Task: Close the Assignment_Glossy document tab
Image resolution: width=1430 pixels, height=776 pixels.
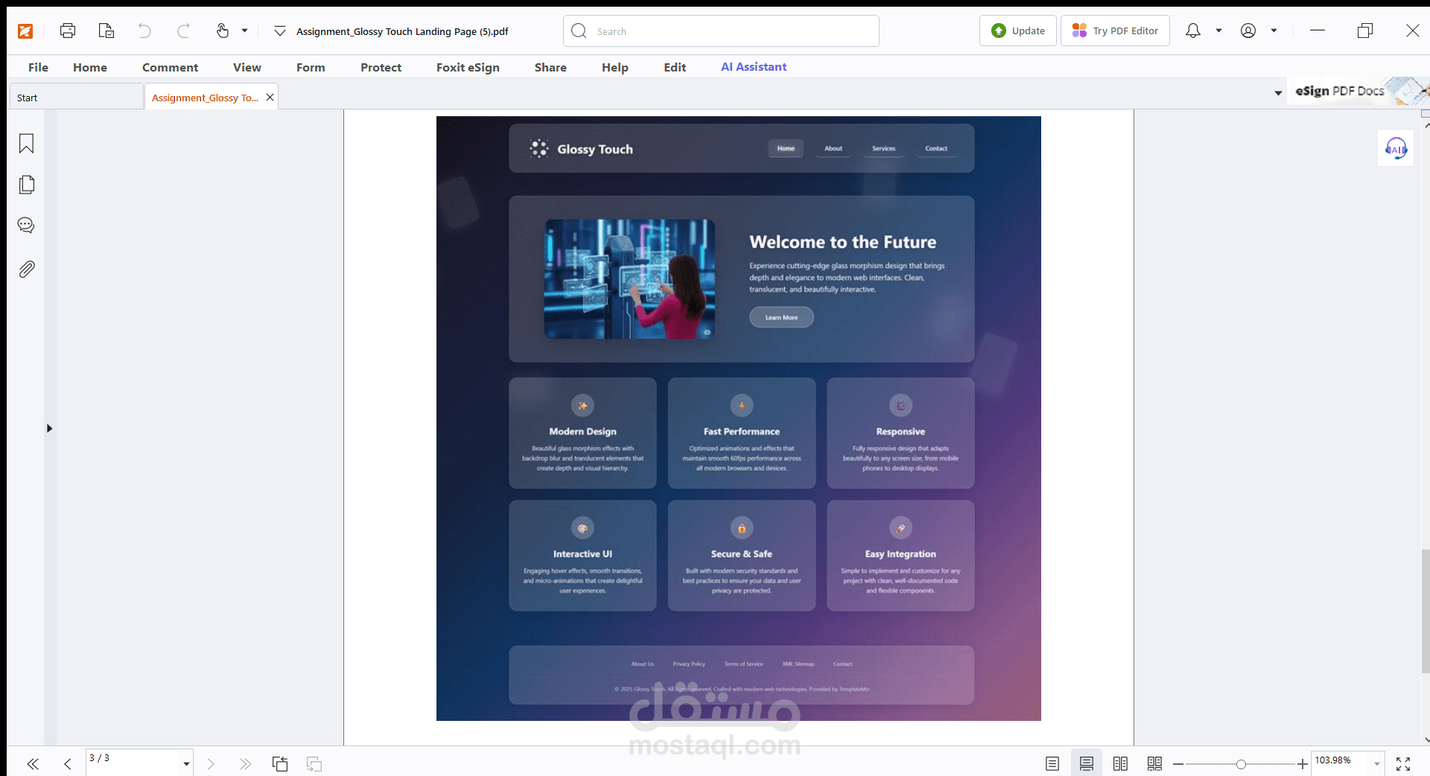Action: coord(270,98)
